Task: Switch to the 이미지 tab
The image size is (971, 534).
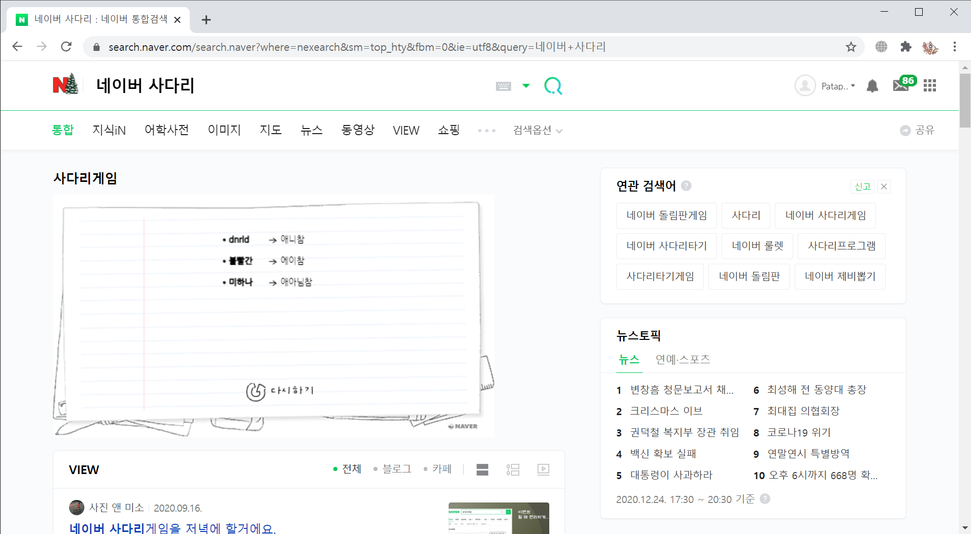Action: tap(224, 130)
